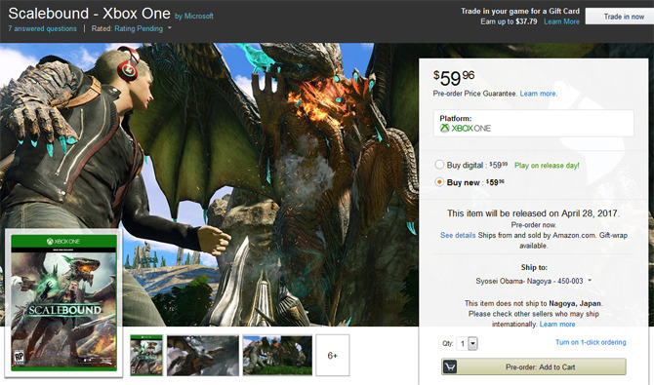Click the large Scalebound box art cover
Viewport: 654px width, 385px height.
[63, 302]
